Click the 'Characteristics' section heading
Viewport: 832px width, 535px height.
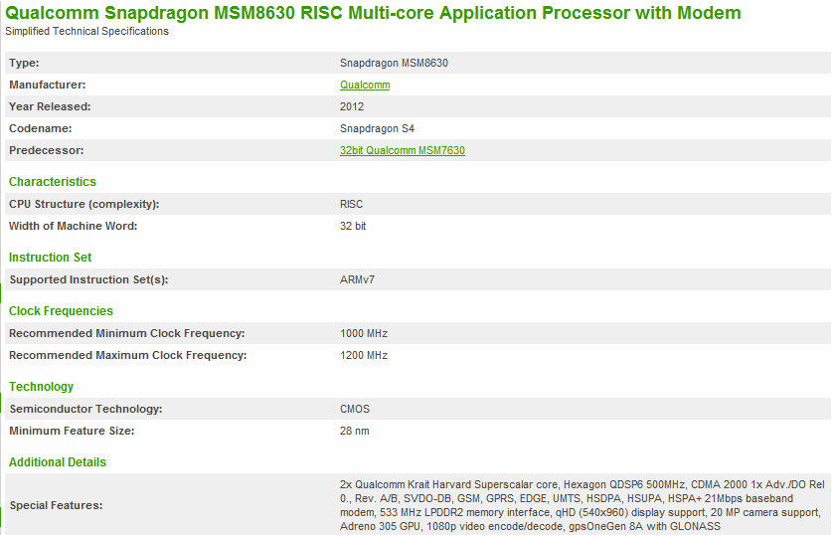click(x=53, y=182)
